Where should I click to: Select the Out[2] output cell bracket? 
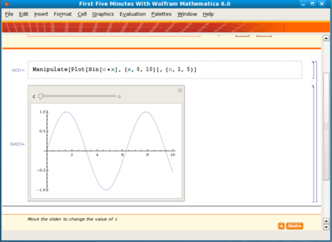coord(313,144)
